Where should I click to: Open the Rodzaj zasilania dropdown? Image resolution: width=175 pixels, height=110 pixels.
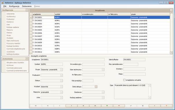click(x=103, y=98)
